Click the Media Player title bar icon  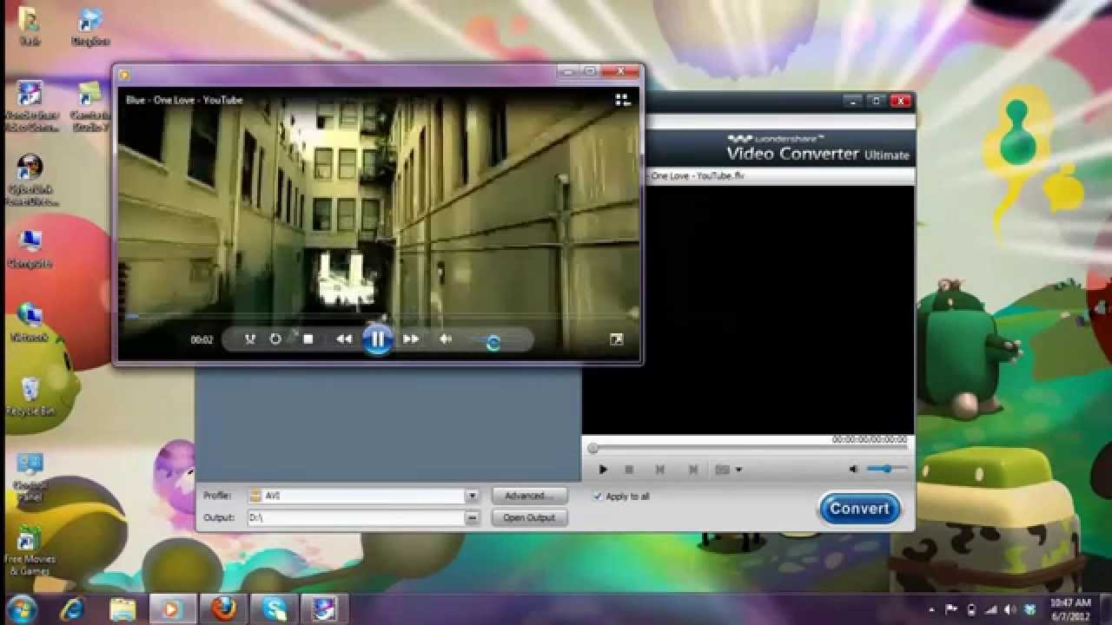[x=124, y=74]
